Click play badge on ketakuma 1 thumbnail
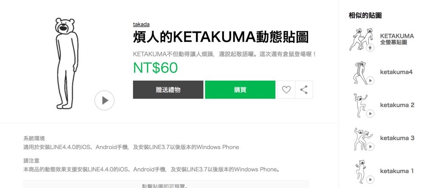The width and height of the screenshot is (425, 188). (x=370, y=180)
